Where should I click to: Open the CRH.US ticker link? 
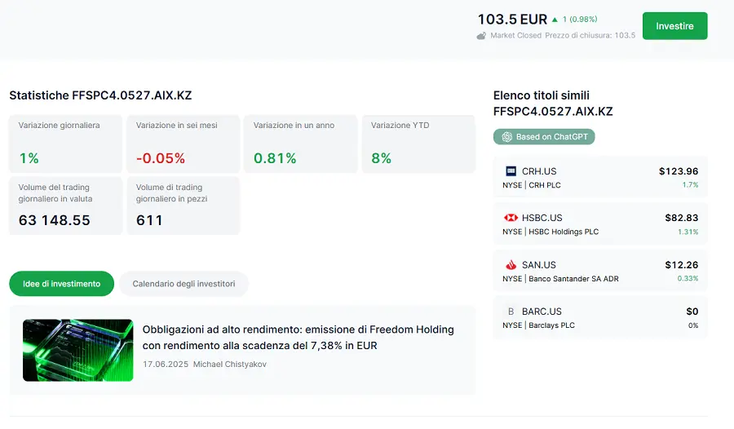[539, 171]
